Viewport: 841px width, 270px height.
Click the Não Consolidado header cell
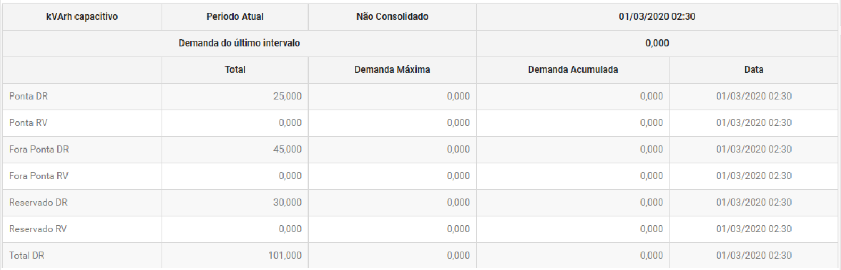[392, 16]
